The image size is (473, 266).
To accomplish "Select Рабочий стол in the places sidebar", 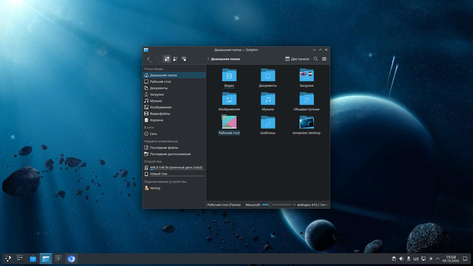I will pyautogui.click(x=174, y=82).
